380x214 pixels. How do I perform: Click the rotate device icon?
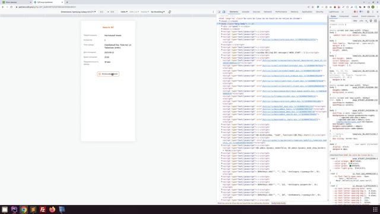[x=170, y=12]
